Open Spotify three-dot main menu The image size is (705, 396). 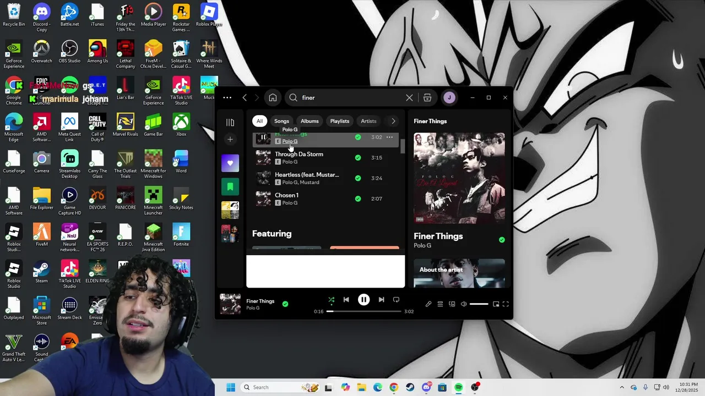(227, 98)
